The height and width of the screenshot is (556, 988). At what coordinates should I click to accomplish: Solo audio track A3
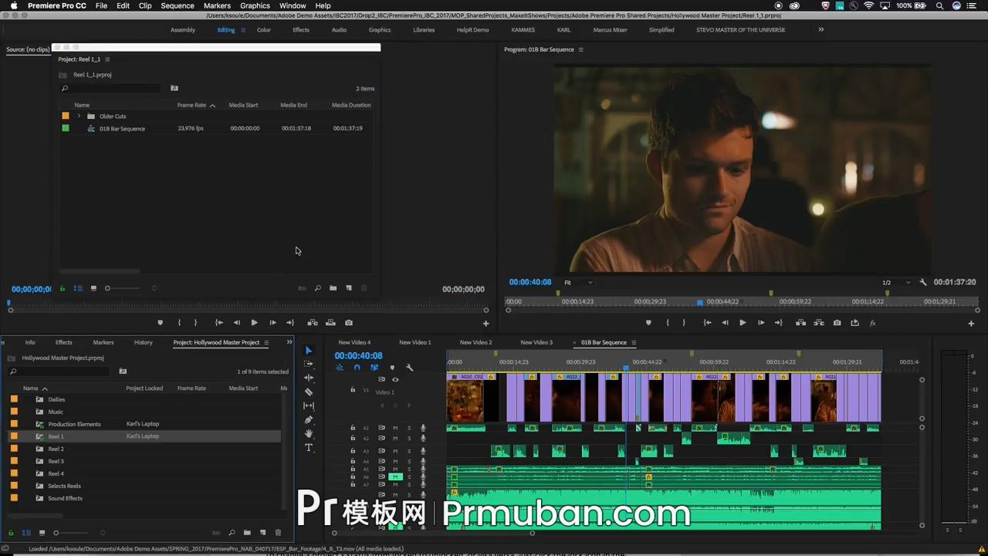409,451
